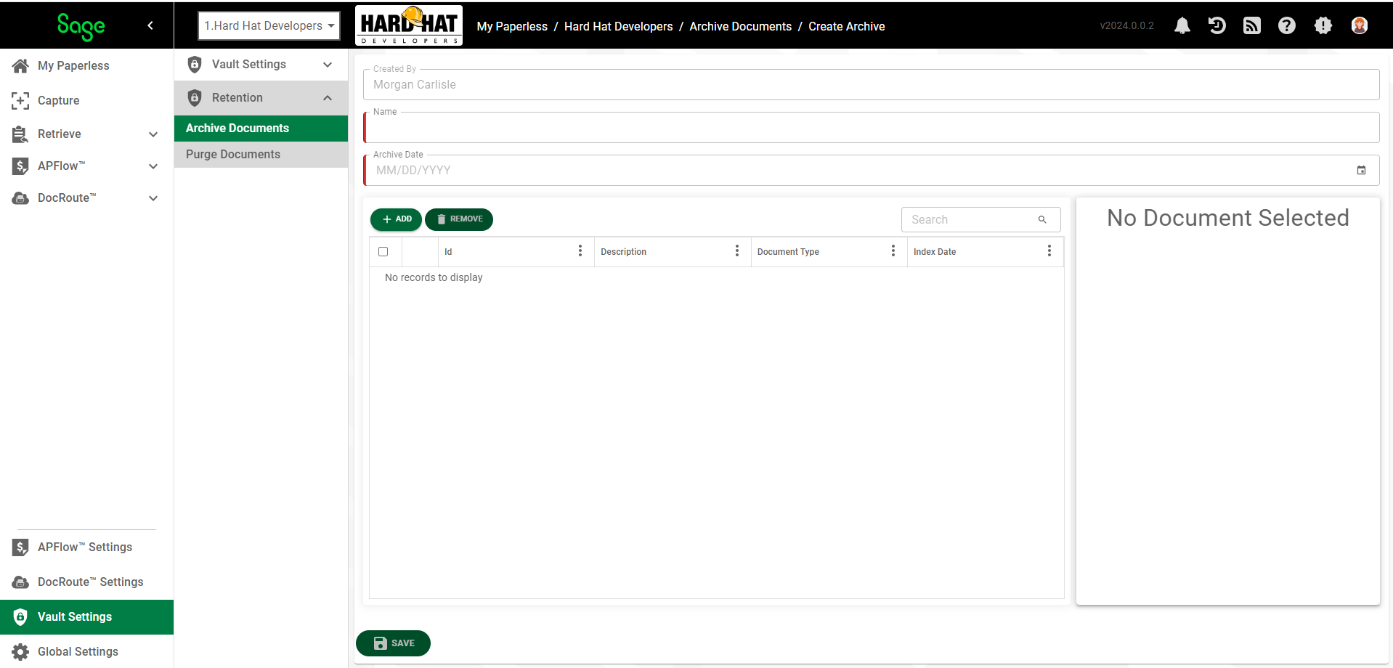
Task: Open the 1.Hard Hat Developers vault dropdown
Action: point(269,25)
